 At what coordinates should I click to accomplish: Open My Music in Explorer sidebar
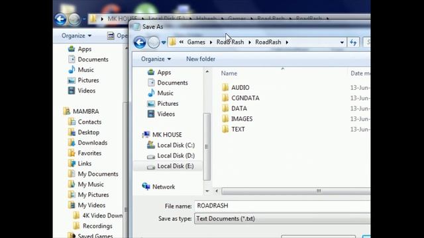click(85, 184)
